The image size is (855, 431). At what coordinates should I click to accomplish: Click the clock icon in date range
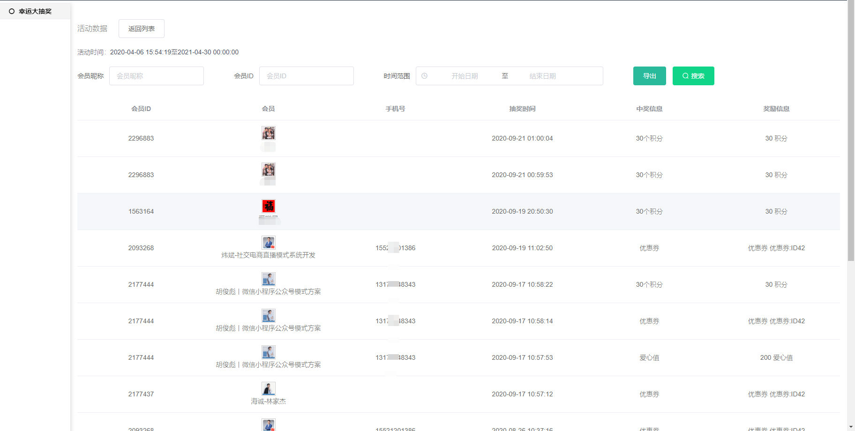point(424,76)
